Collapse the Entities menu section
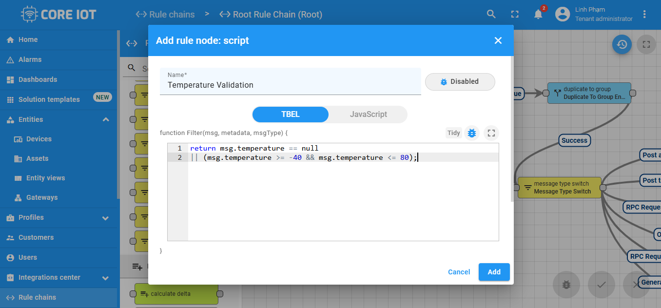The image size is (661, 308). coord(105,119)
